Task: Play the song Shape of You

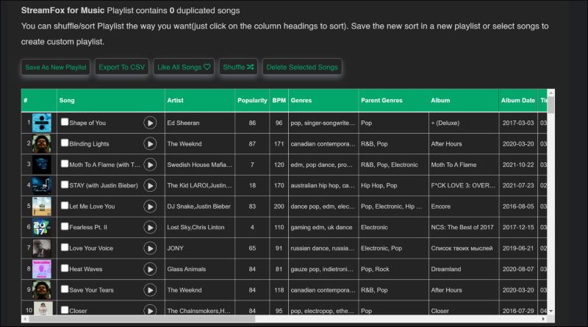Action: coord(150,123)
